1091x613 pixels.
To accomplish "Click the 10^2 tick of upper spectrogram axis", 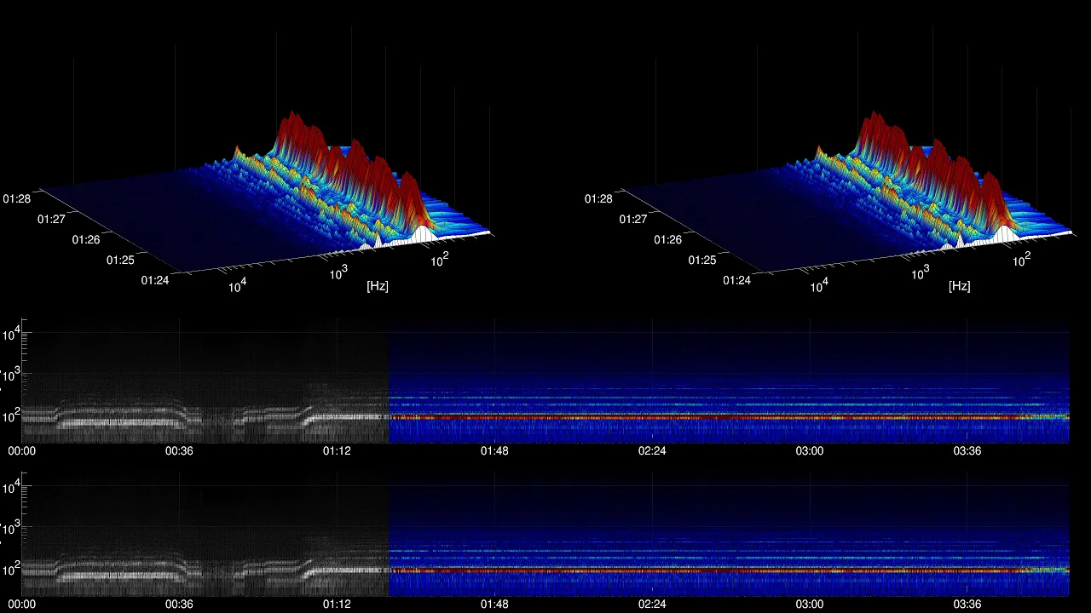I will pos(10,415).
